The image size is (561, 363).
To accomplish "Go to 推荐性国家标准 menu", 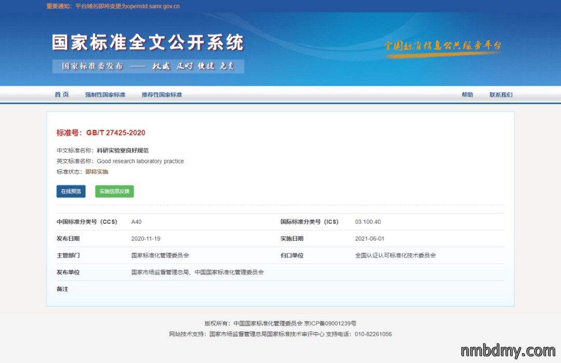I will 162,95.
